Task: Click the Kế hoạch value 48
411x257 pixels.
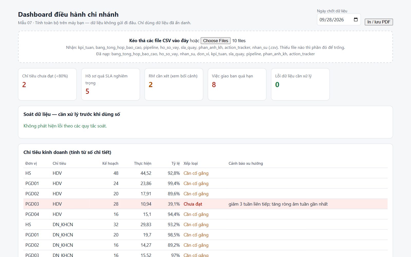Action: (116, 173)
